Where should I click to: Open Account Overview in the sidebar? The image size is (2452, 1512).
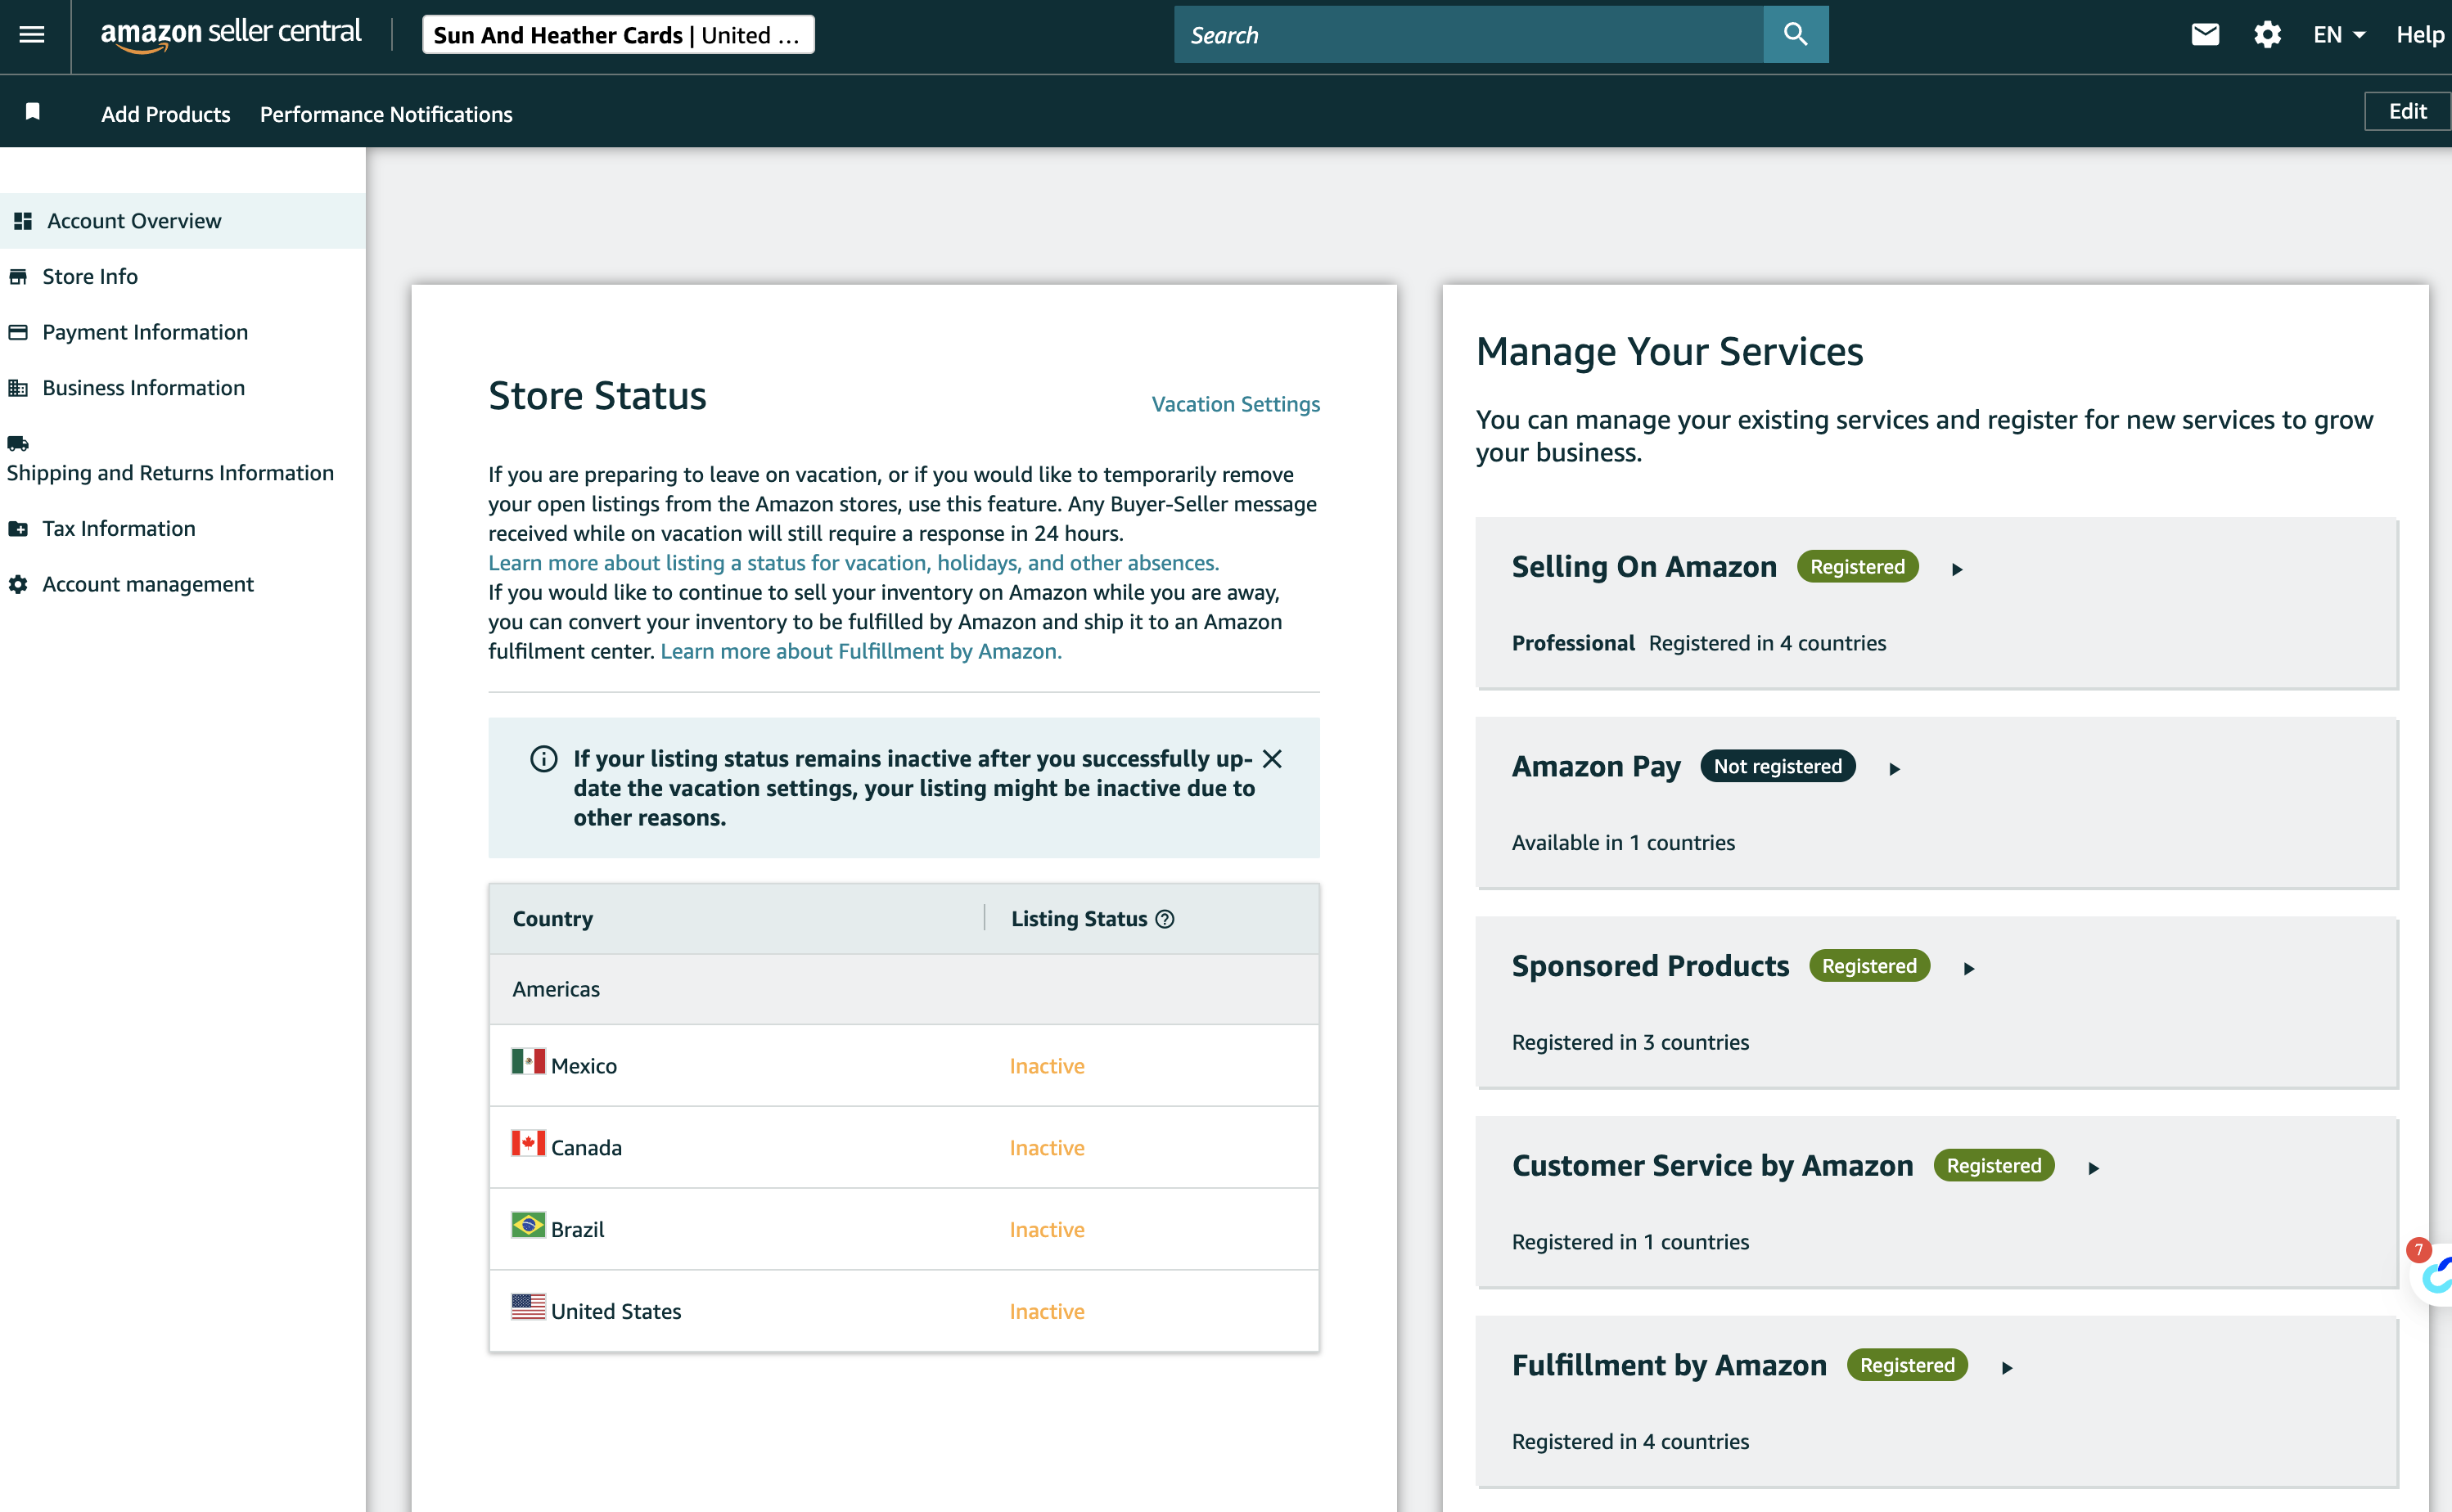(x=183, y=221)
